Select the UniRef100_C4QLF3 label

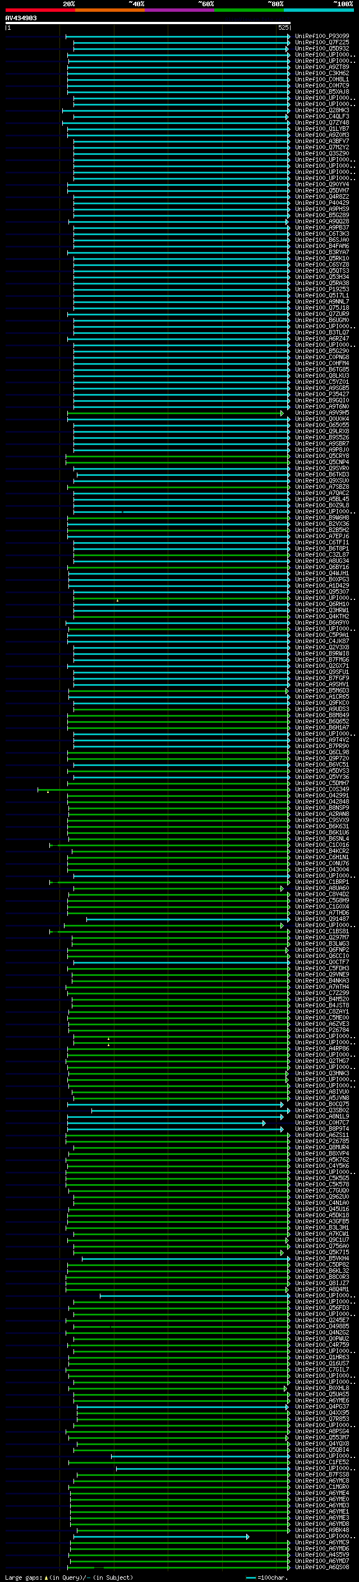[321, 117]
